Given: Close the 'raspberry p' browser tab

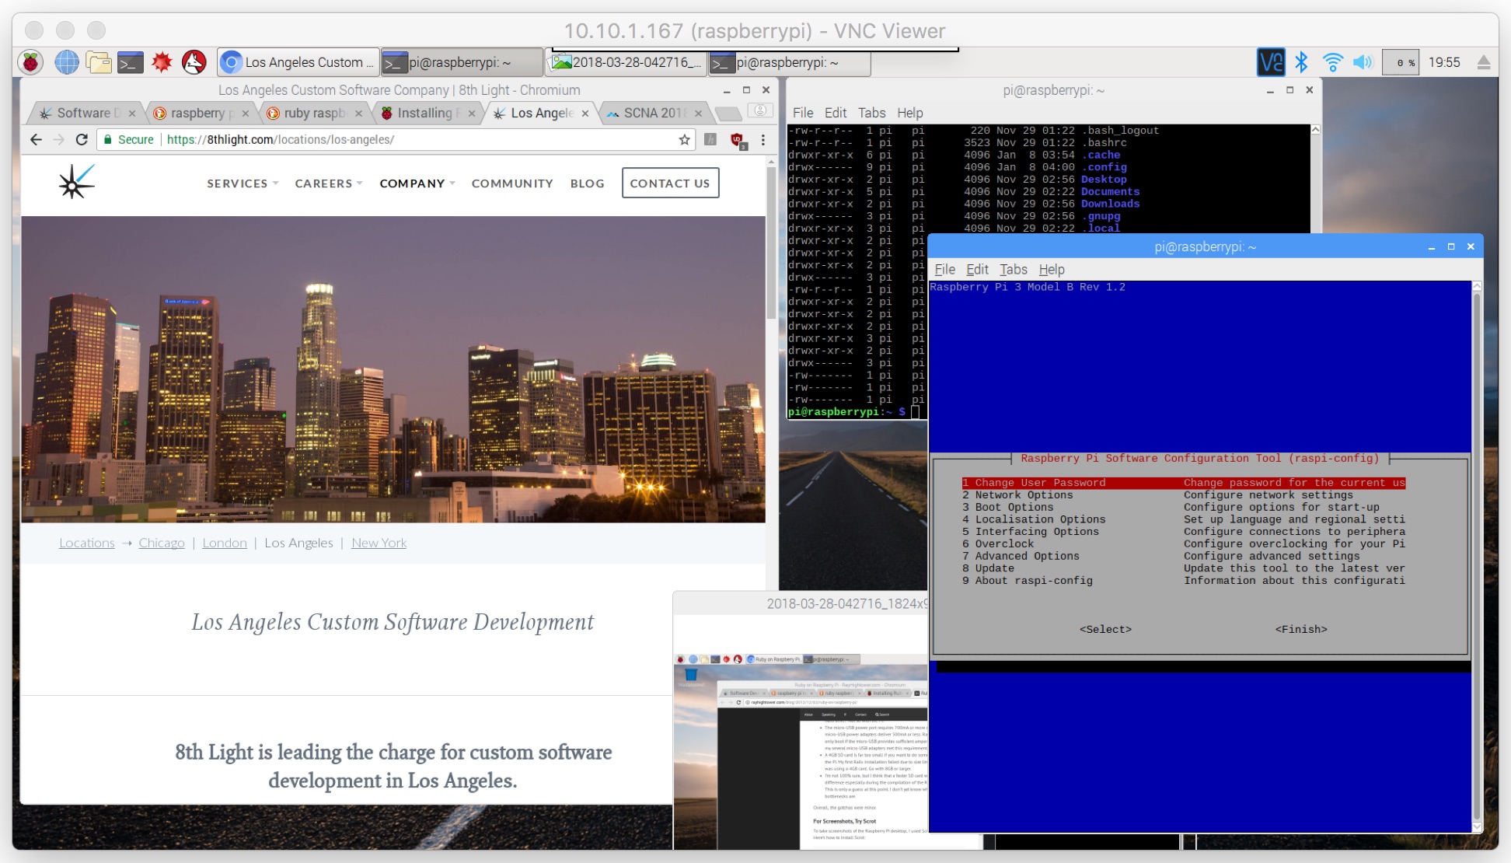Looking at the screenshot, I should [x=246, y=114].
